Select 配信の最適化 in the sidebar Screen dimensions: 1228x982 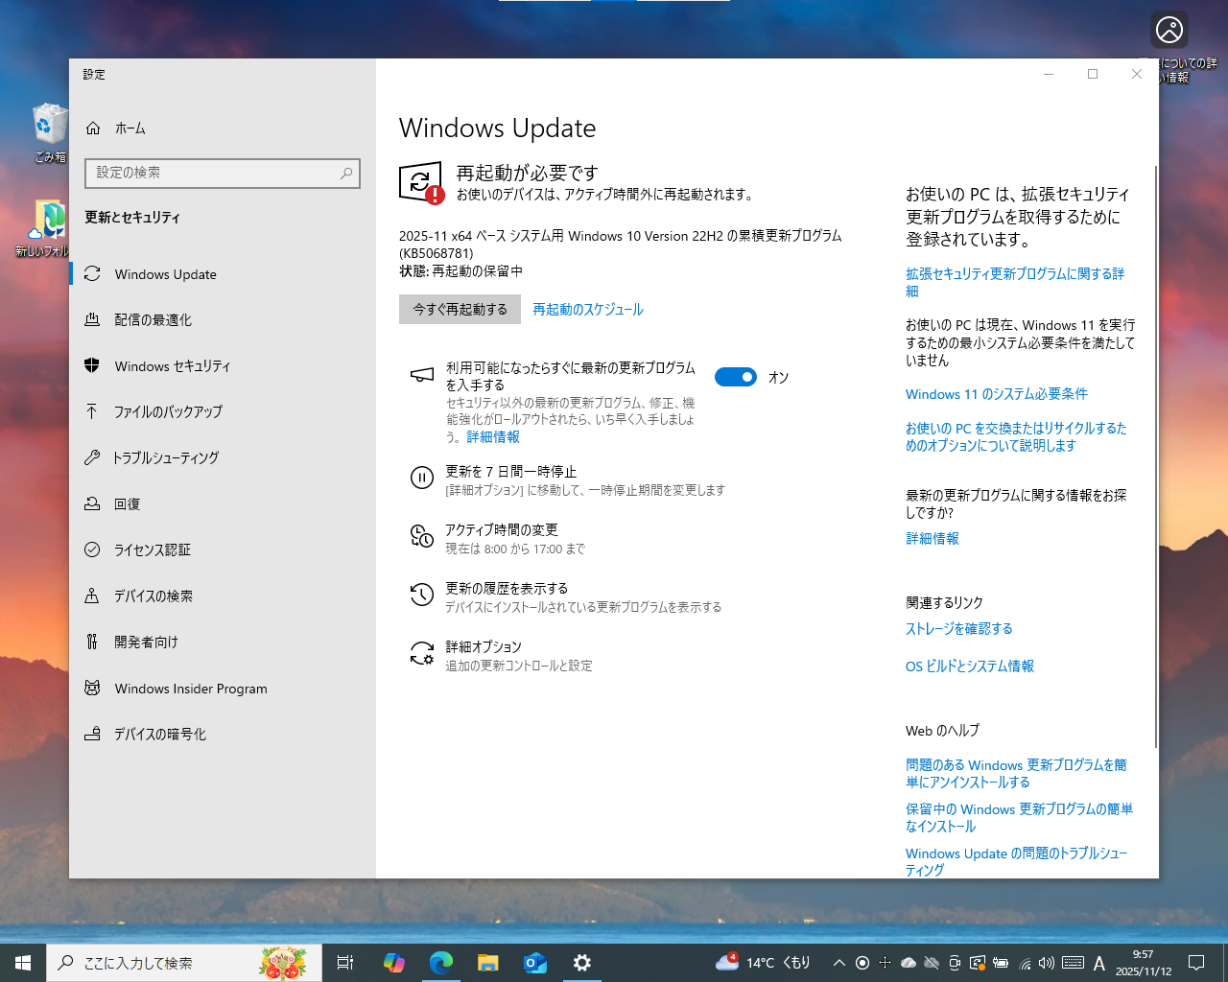click(x=159, y=319)
